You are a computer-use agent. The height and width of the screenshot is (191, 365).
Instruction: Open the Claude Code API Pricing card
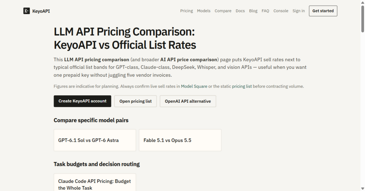pyautogui.click(x=95, y=182)
